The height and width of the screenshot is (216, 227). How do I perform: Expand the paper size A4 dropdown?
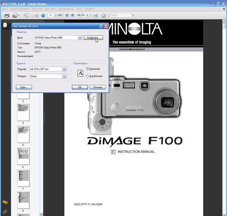(64, 69)
